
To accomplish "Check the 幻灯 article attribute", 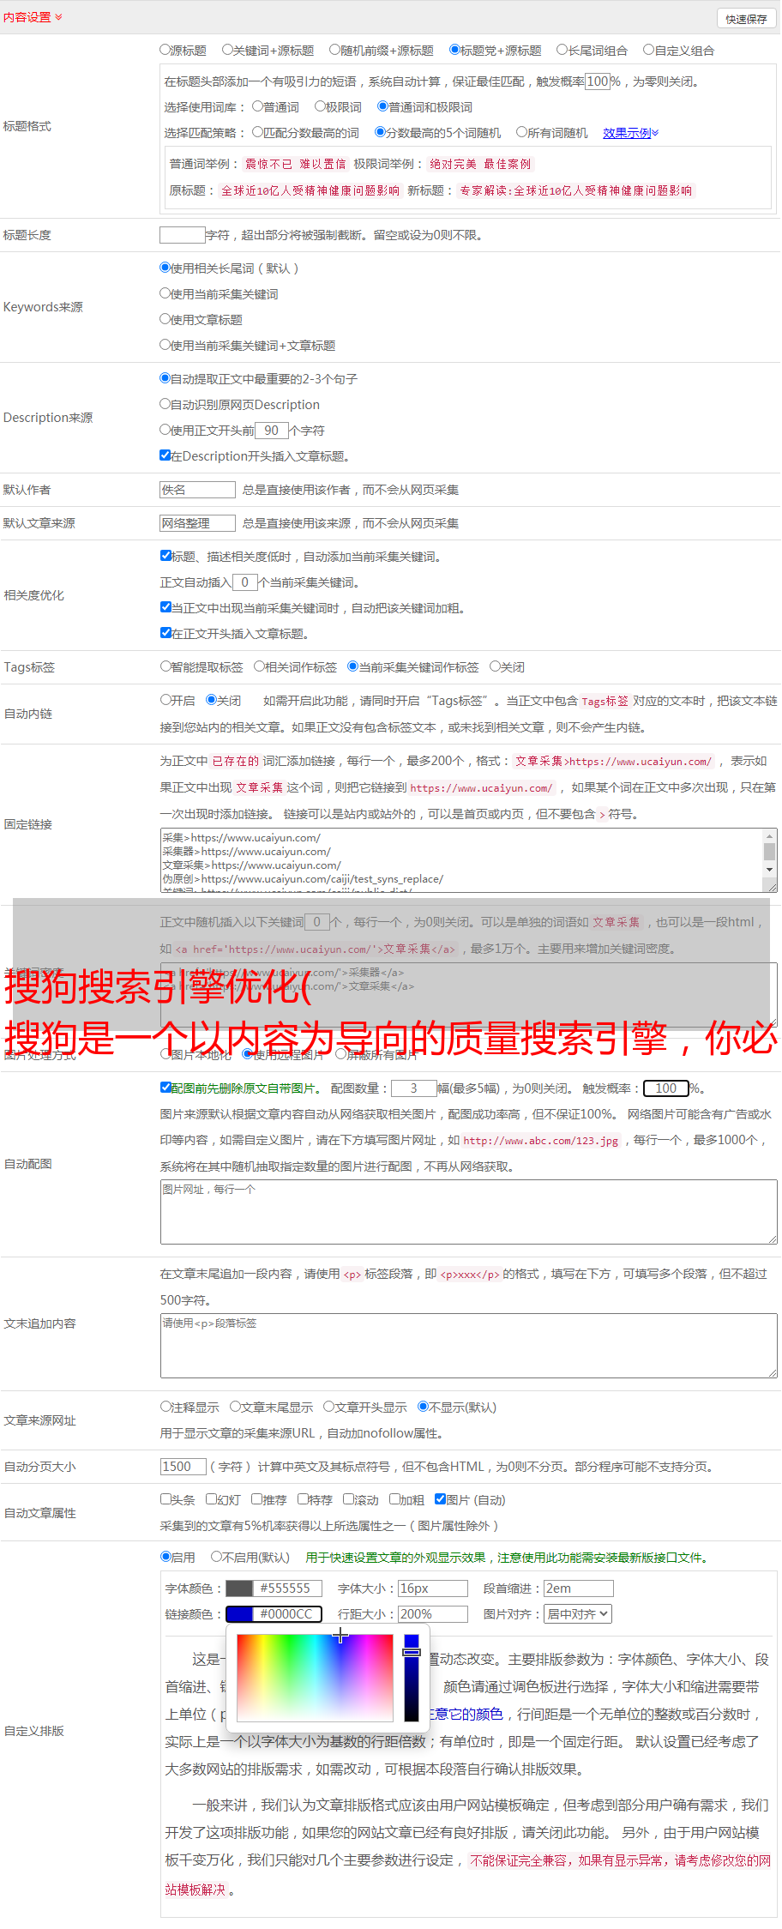I will coord(211,1499).
